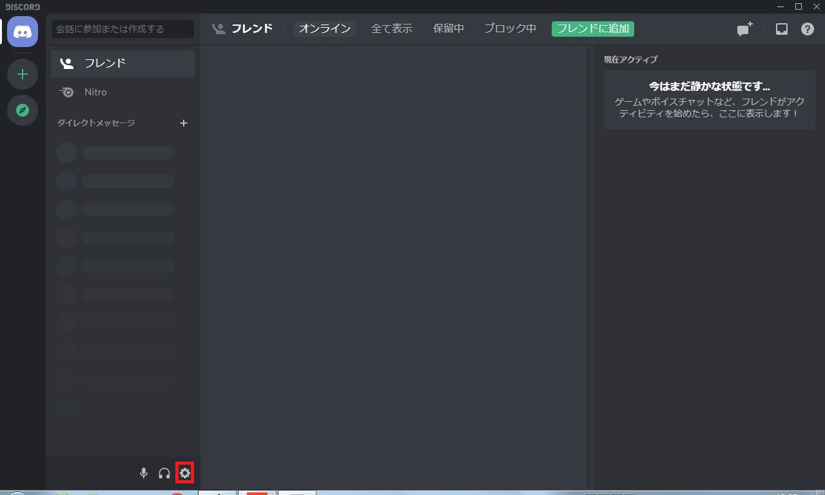Toggle deafen with the headphones icon
Screen dimensions: 825x495
click(164, 473)
